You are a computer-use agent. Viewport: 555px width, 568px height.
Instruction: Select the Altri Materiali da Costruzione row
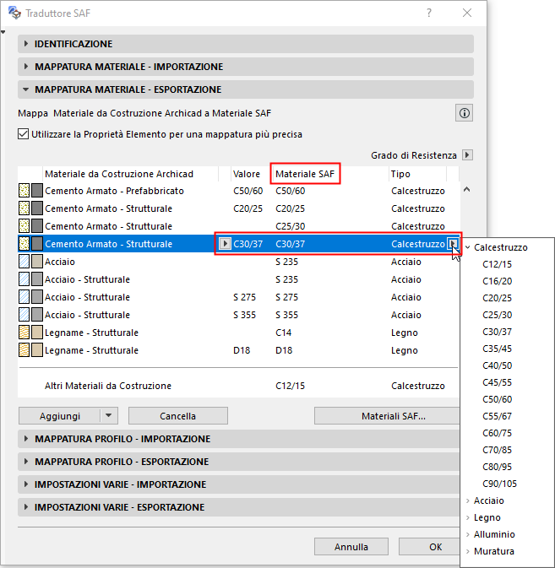[238, 386]
